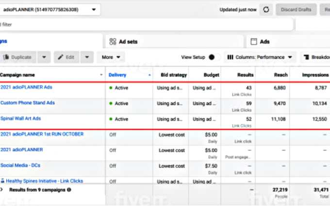Click the 12,550 impressions value
This screenshot has width=330, height=206.
[319, 119]
